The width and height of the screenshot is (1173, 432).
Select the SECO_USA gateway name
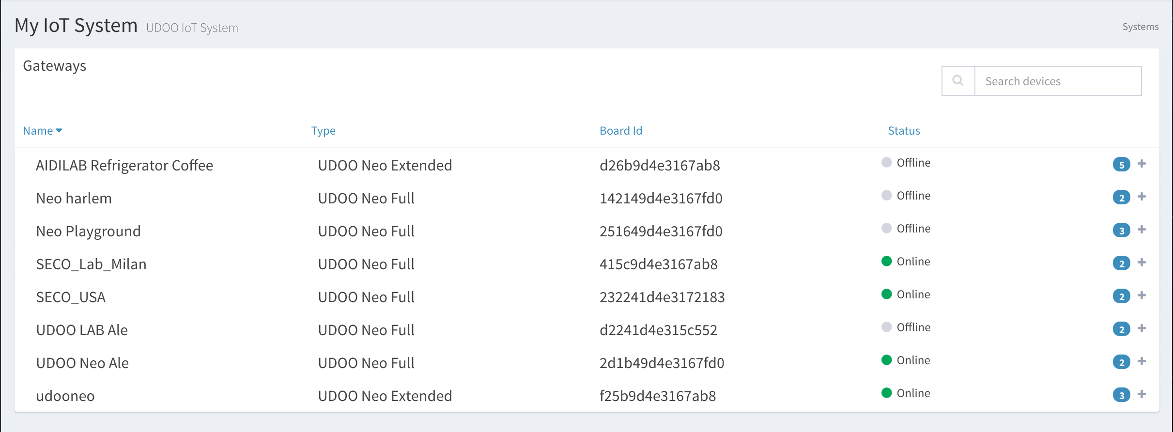click(x=71, y=297)
